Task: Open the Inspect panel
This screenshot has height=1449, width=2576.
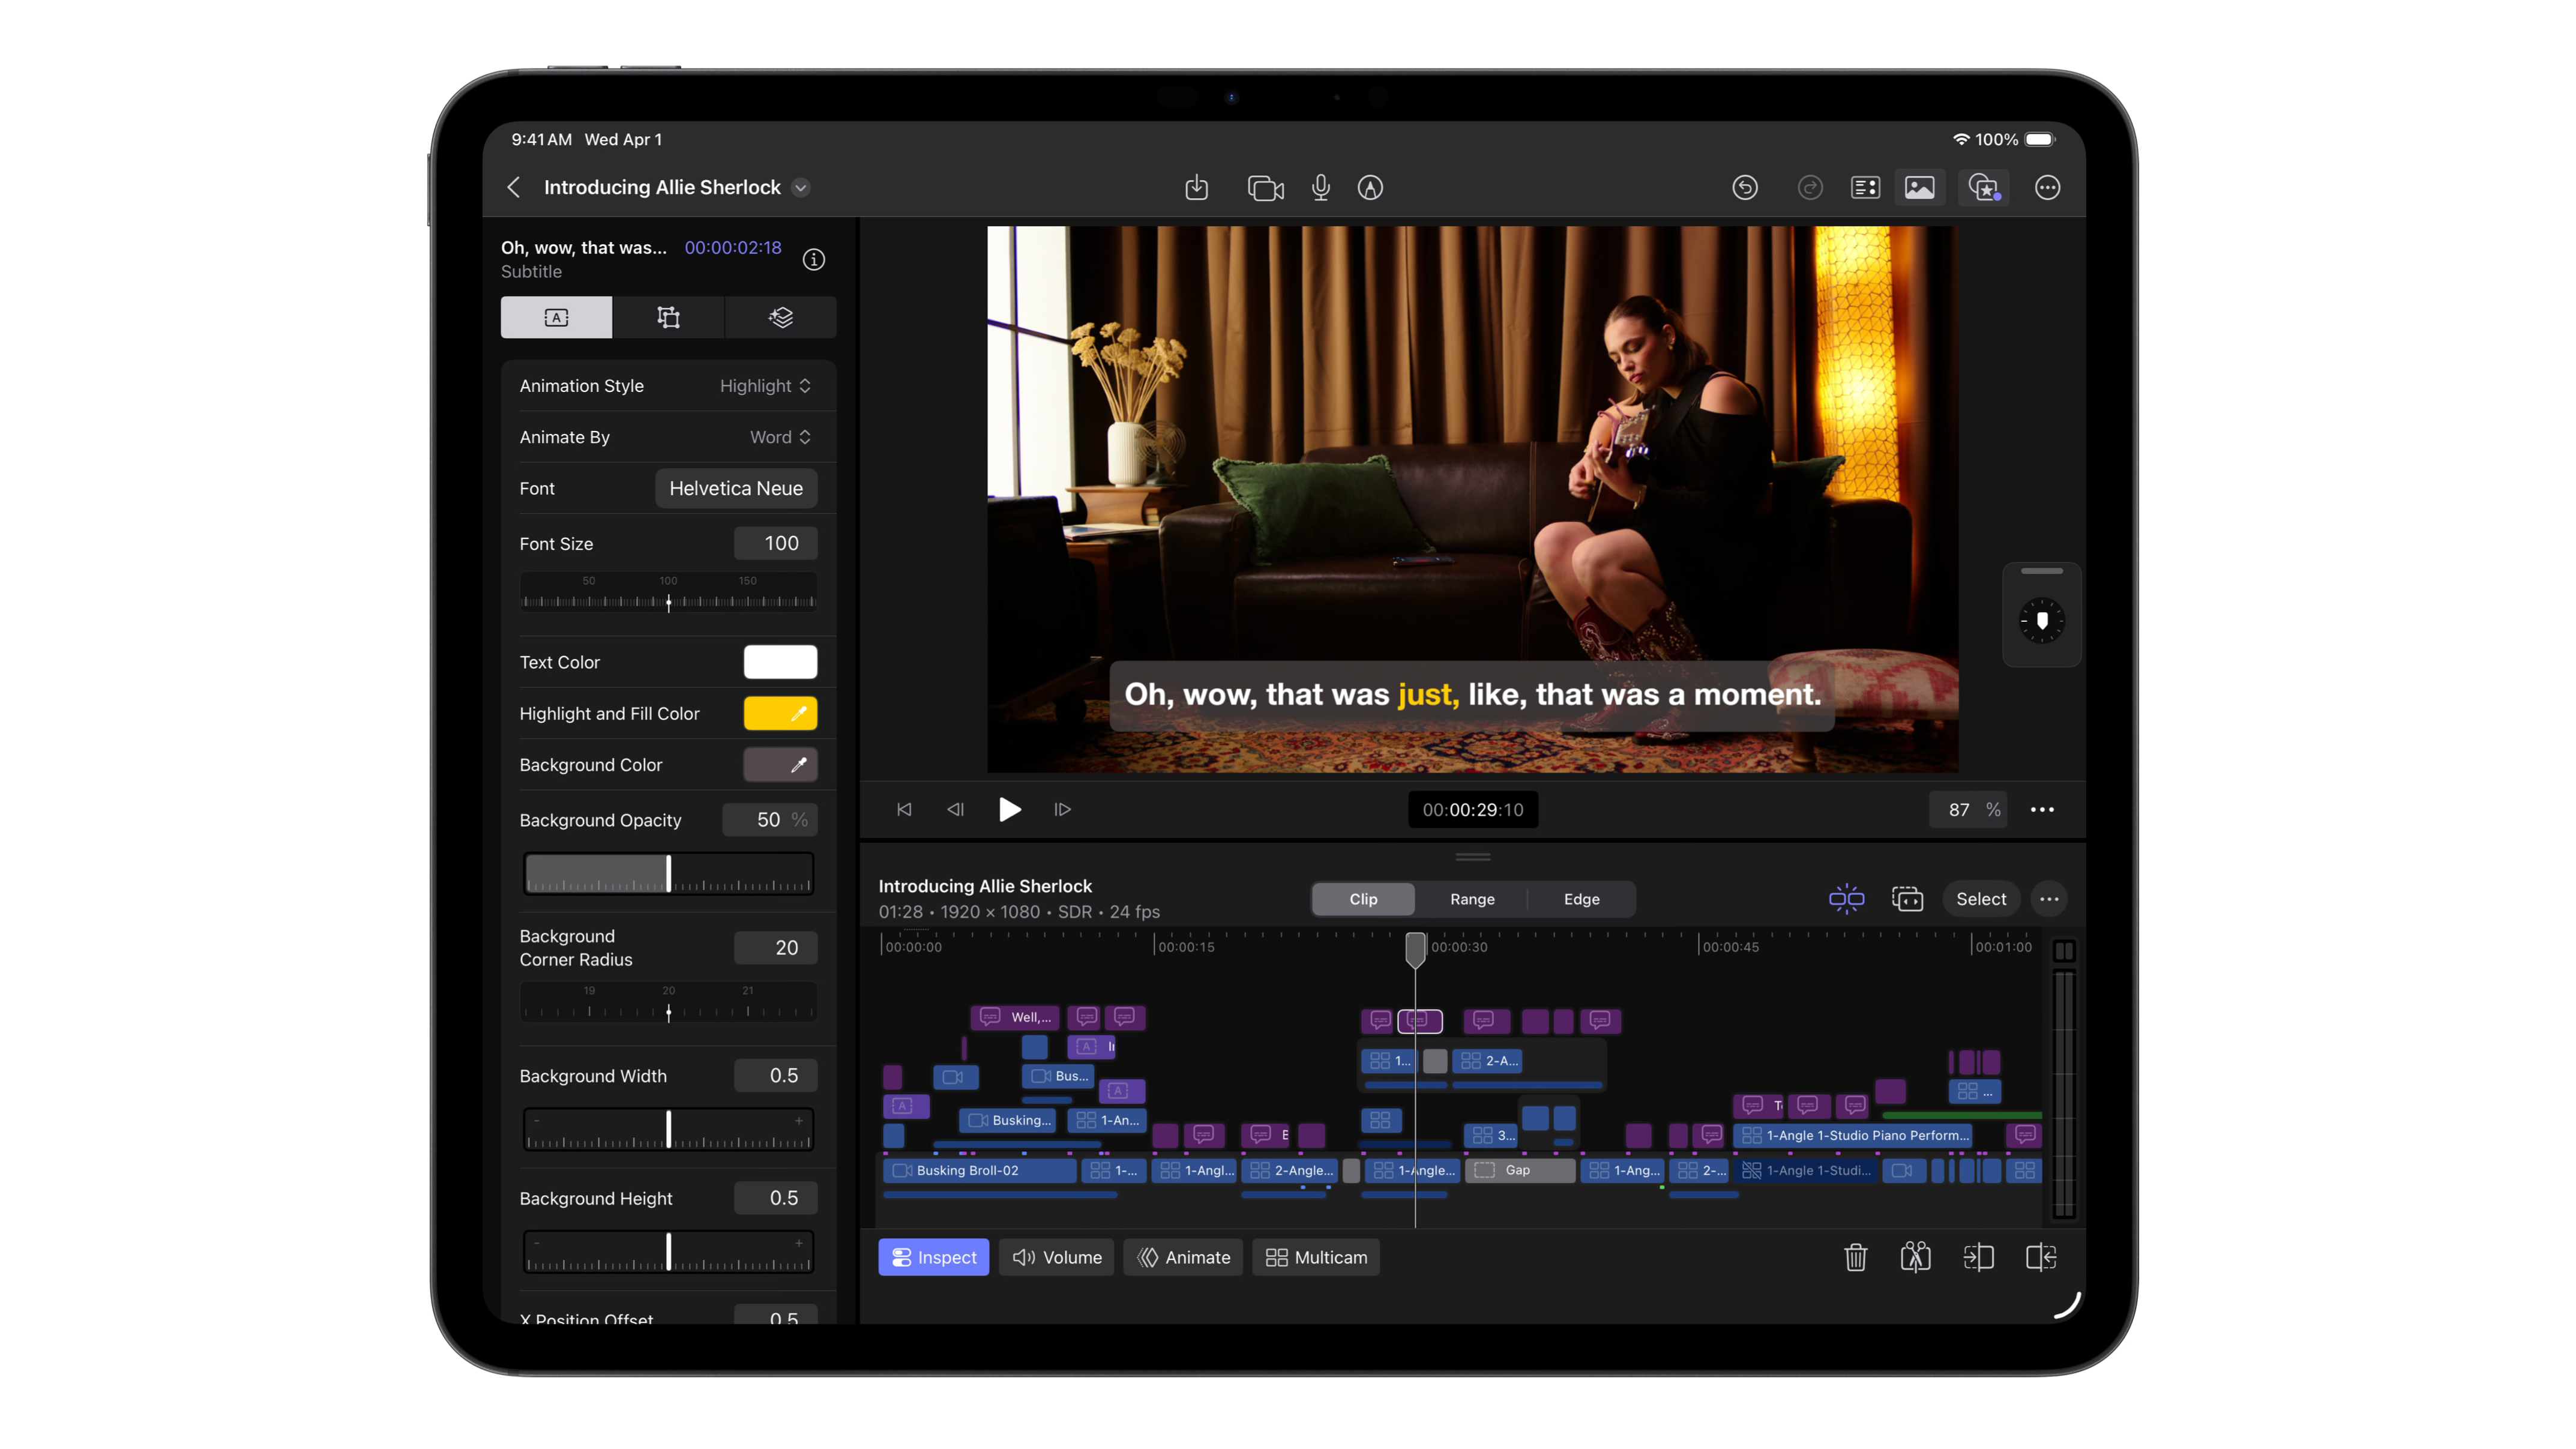Action: coord(933,1257)
